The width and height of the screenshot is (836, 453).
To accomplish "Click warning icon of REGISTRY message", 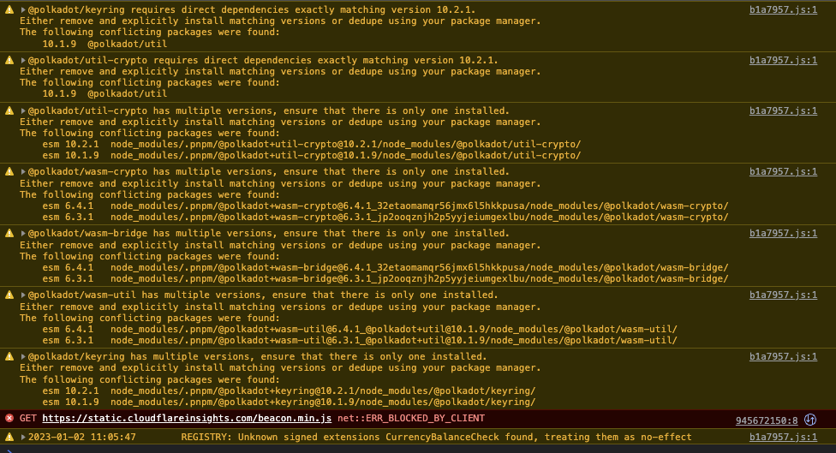I will click(x=9, y=437).
